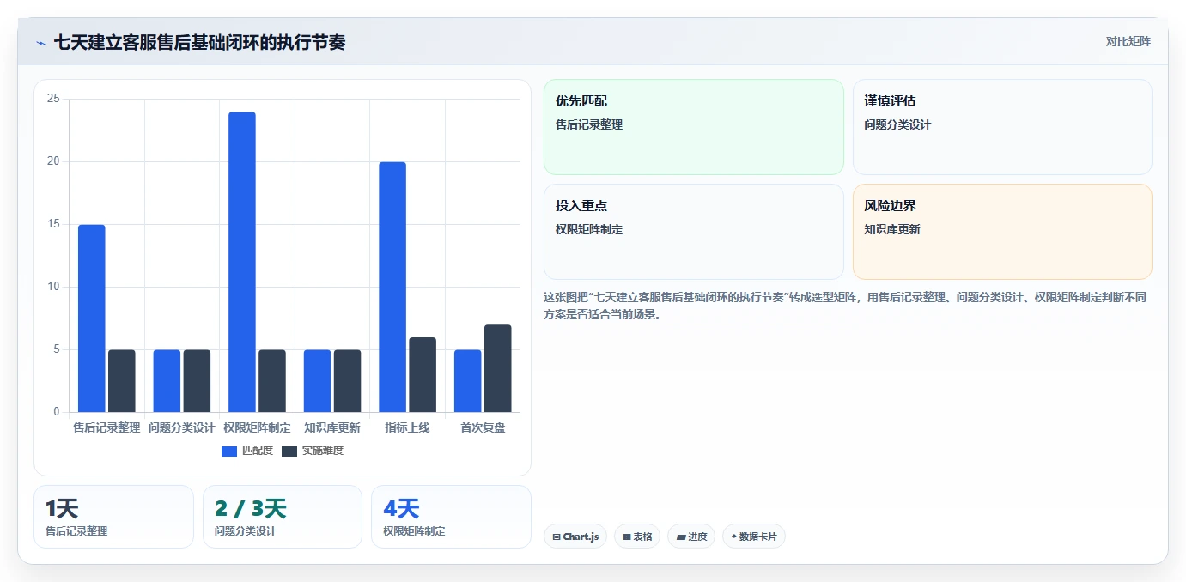Click the x-axis label 指标上线
1186x582 pixels.
407,427
